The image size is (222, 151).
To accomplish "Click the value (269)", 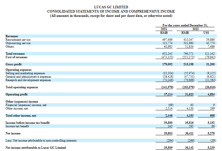I will (191, 141).
